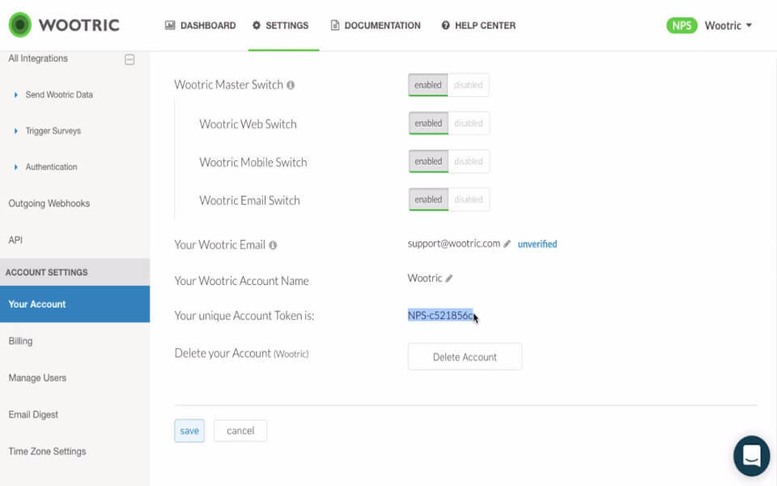Click the Help Center question icon
Screen dimensions: 777x486
tap(445, 25)
